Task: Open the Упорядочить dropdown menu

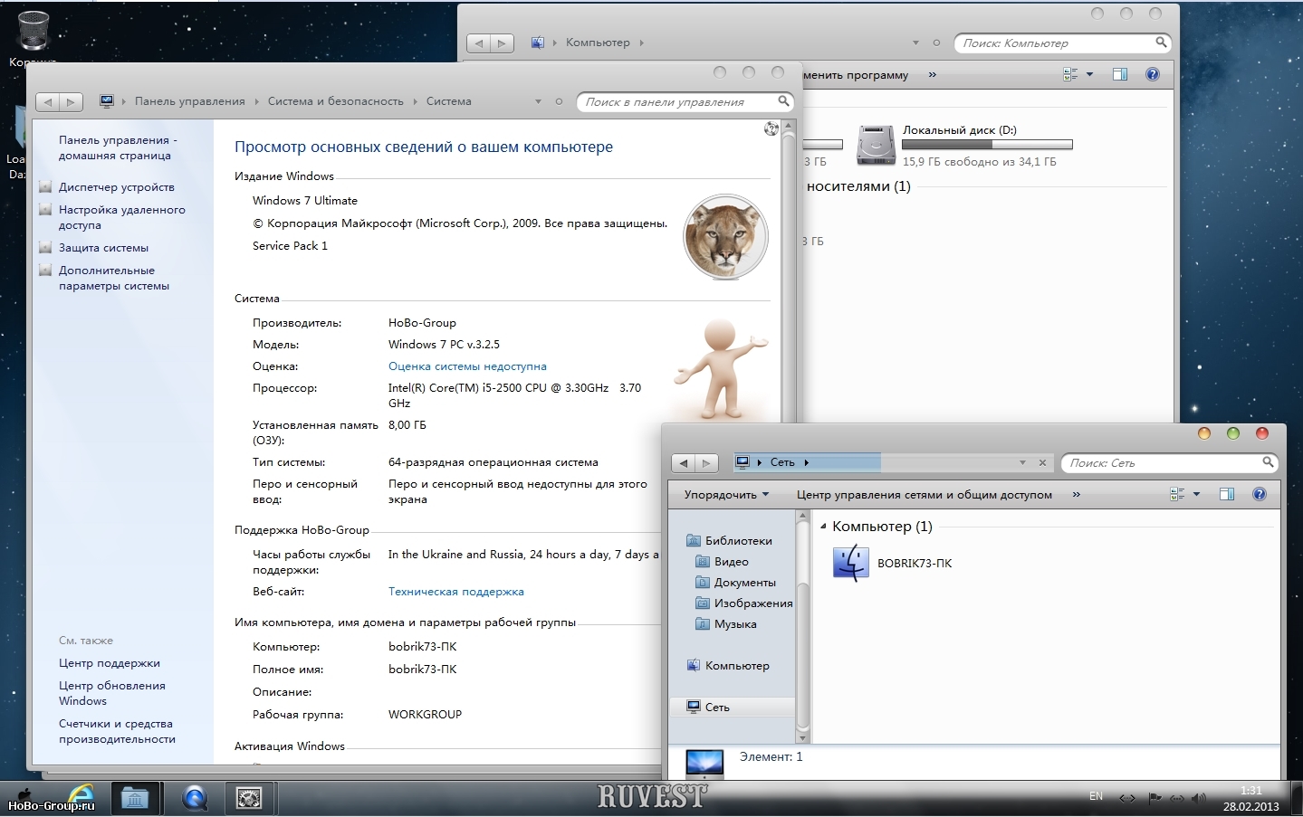Action: click(726, 495)
